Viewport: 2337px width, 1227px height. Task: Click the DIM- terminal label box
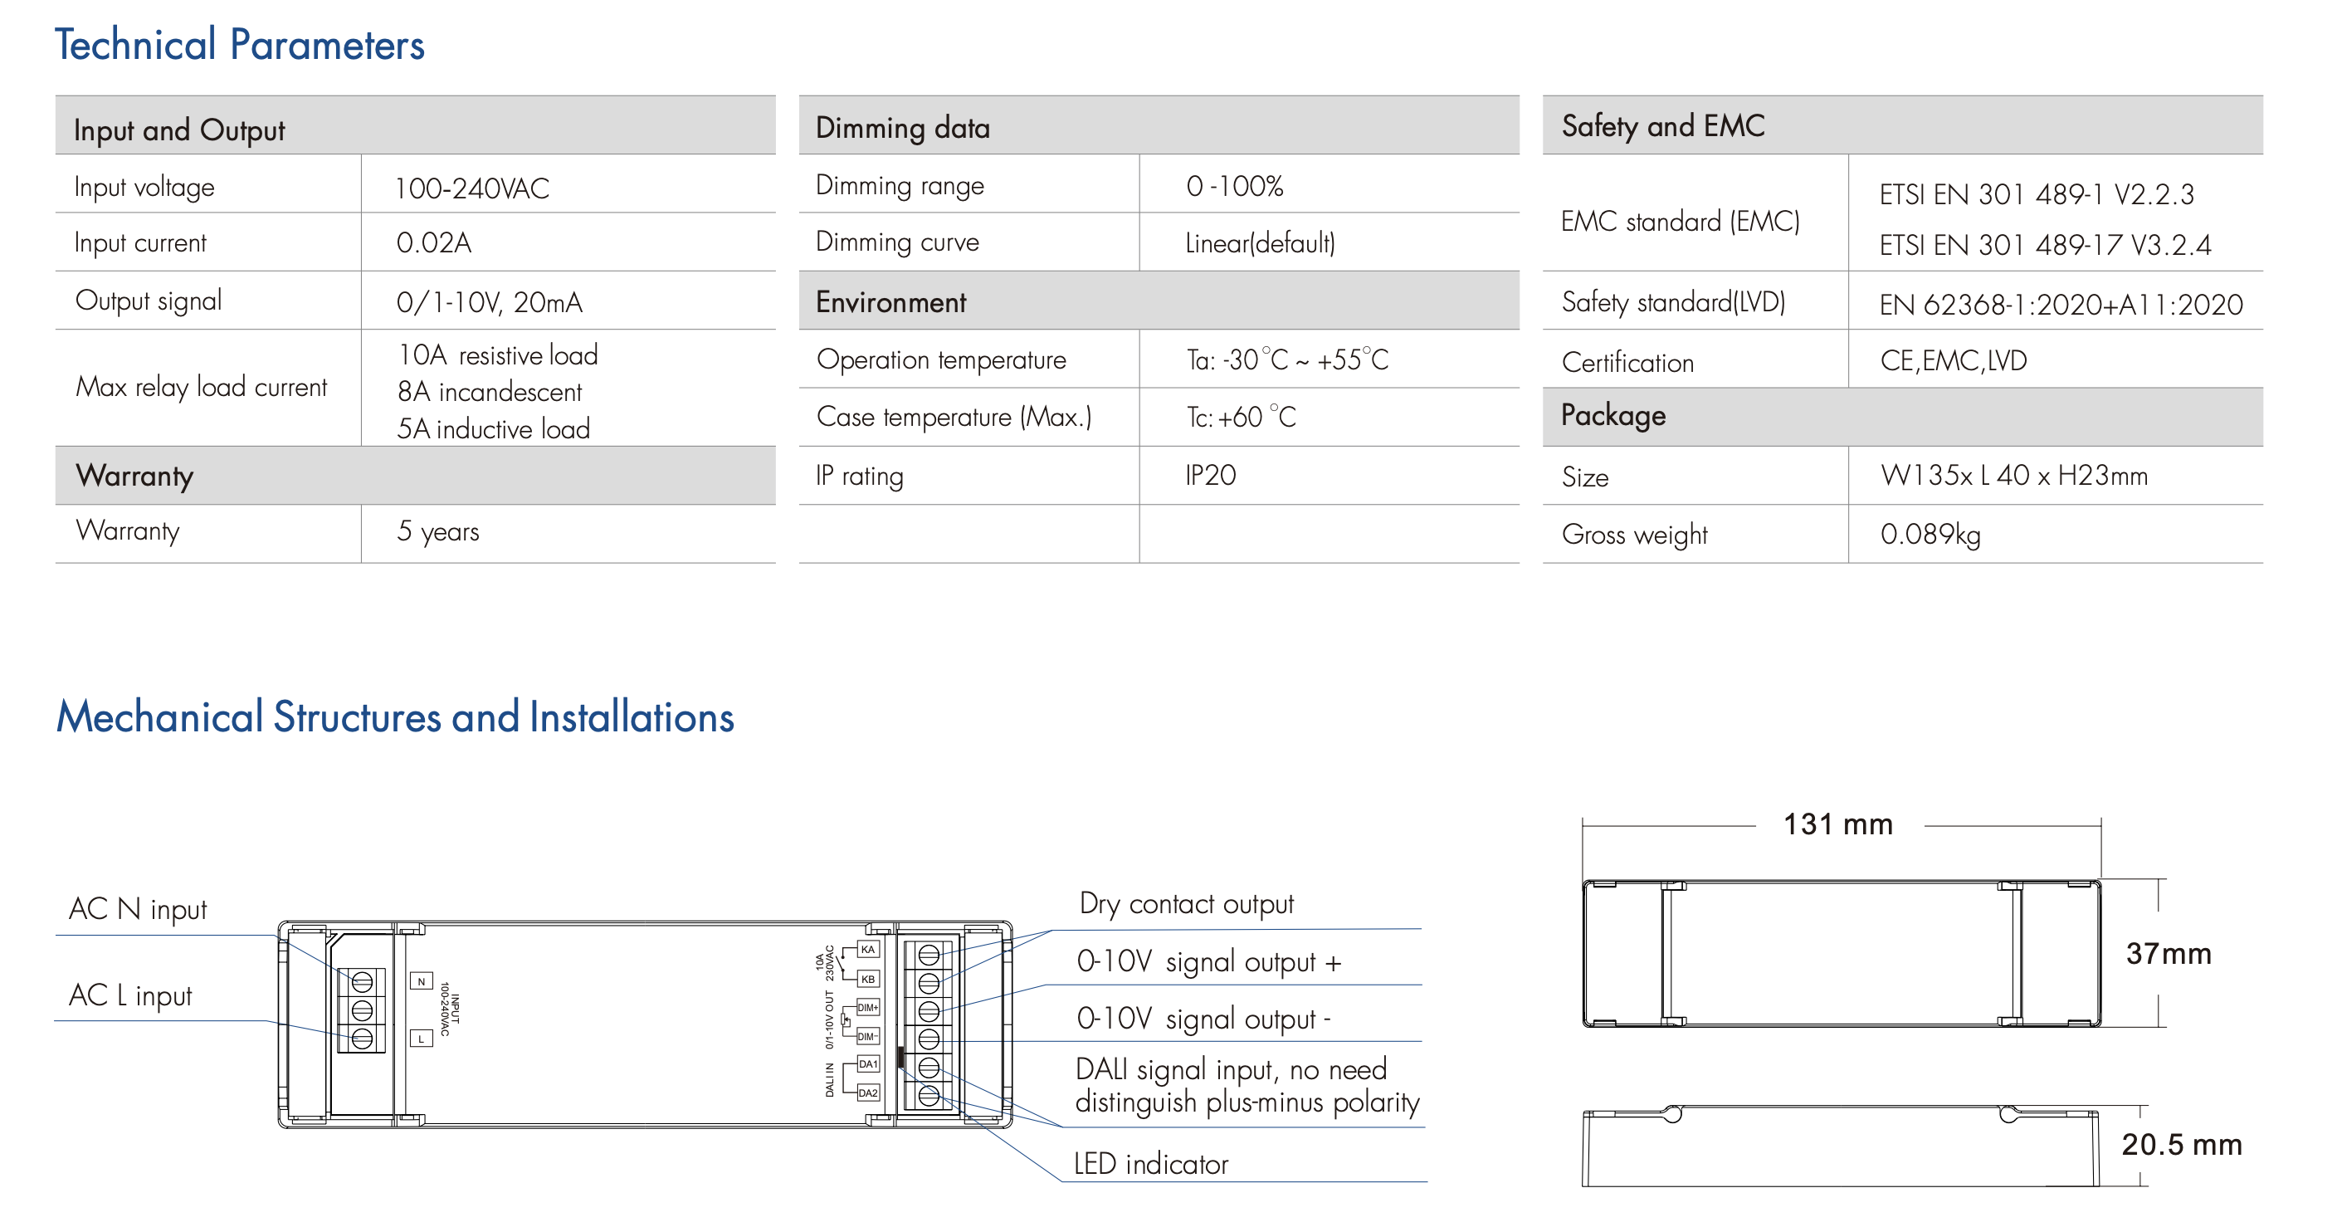868,1036
